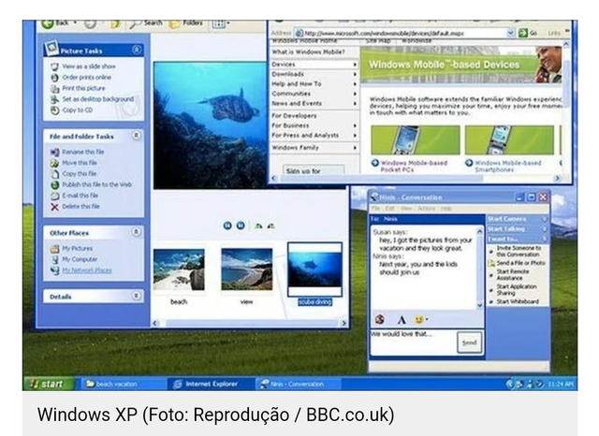Click the Previous Image button in filmstrip

227,225
